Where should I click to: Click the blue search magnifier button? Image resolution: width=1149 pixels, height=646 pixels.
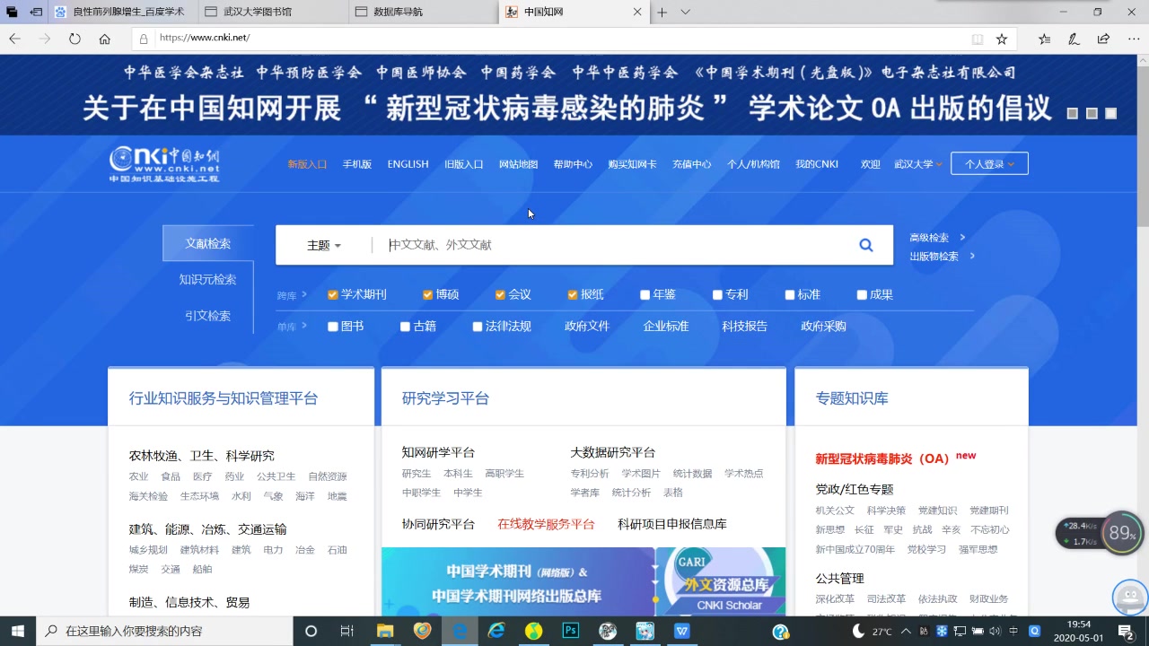866,245
